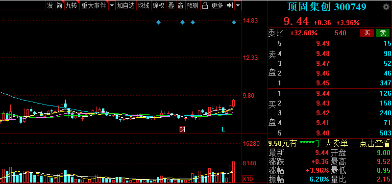Open the 重大事件 major events item
This screenshot has height=184, width=392.
point(94,5)
